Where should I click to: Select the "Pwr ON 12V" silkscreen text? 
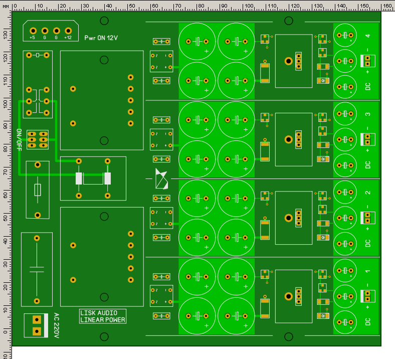coord(101,38)
